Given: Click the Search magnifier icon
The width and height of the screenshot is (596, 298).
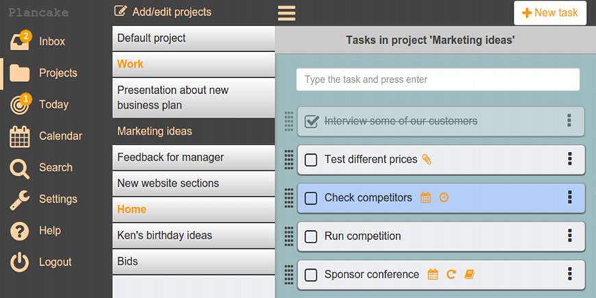Looking at the screenshot, I should (x=20, y=168).
